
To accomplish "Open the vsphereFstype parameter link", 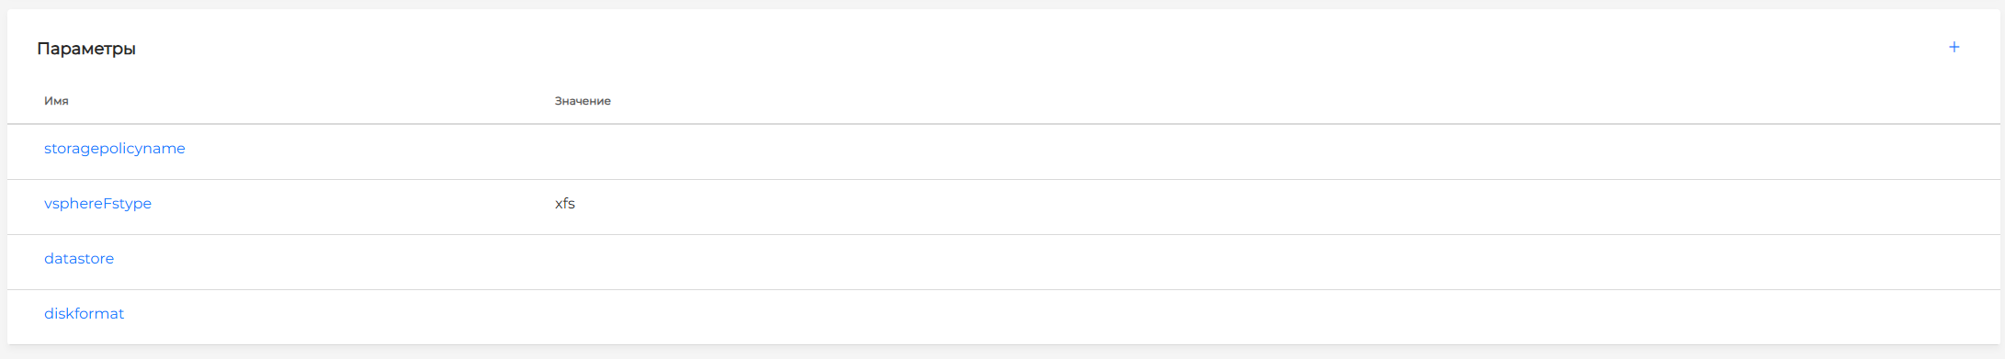I will click(97, 204).
